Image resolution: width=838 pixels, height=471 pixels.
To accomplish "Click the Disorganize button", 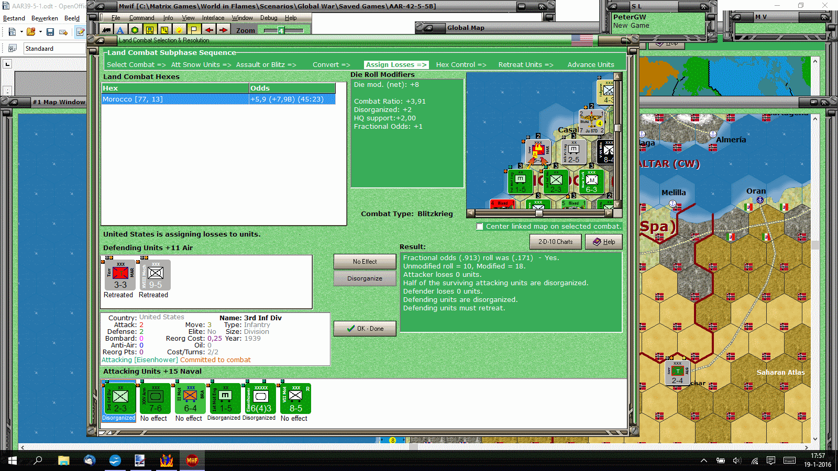I will coord(365,278).
